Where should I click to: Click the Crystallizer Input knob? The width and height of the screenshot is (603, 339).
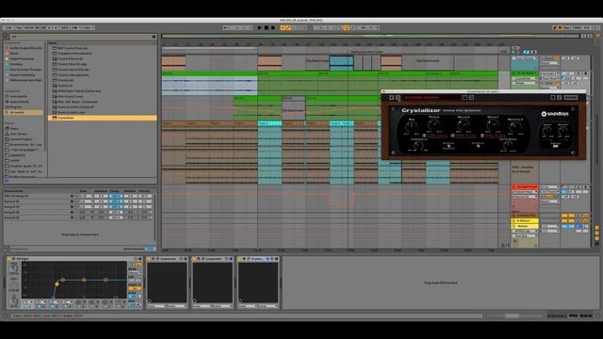click(547, 130)
